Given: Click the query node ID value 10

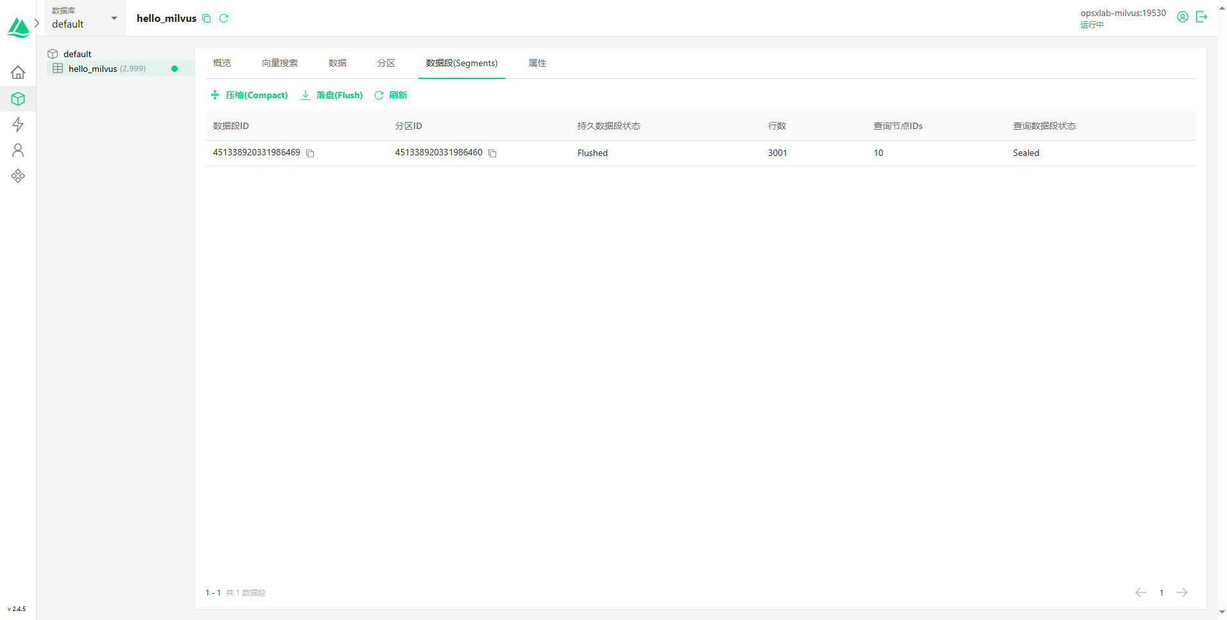Looking at the screenshot, I should pyautogui.click(x=879, y=153).
